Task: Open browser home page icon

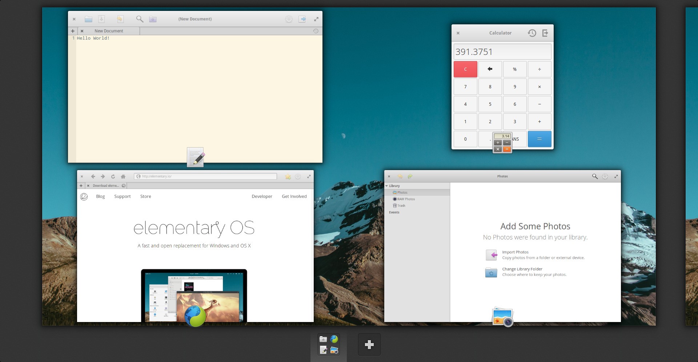Action: [x=123, y=177]
